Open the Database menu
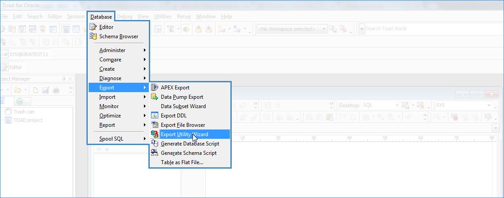 101,17
